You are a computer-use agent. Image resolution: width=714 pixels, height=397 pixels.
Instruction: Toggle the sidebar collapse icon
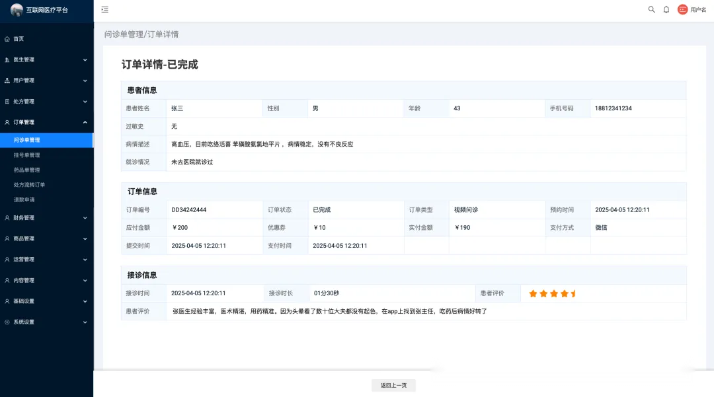click(x=104, y=10)
